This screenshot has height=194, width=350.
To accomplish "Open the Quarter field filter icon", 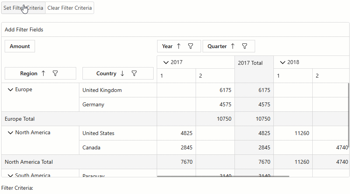I will point(245,46).
